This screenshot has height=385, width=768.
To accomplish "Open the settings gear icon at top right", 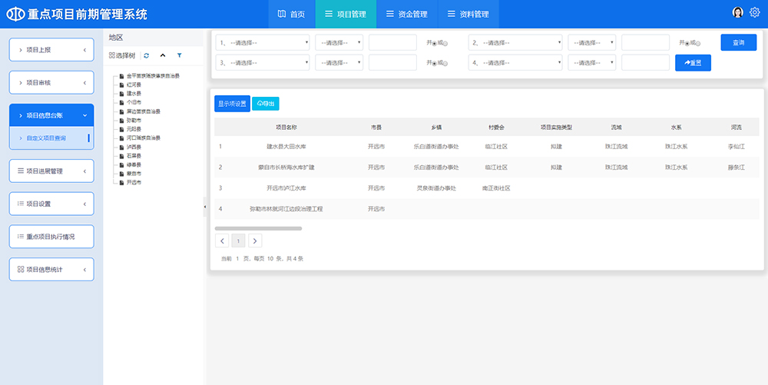I will tap(754, 12).
